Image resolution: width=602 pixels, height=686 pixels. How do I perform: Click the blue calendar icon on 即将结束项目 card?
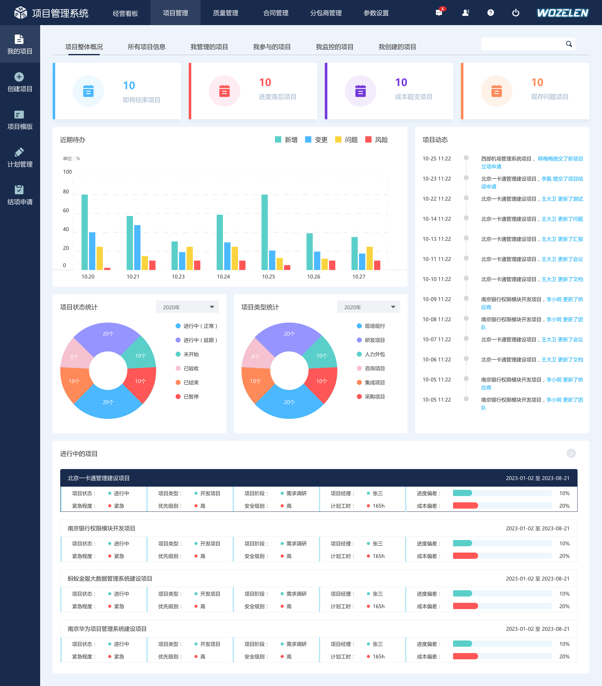pos(88,91)
